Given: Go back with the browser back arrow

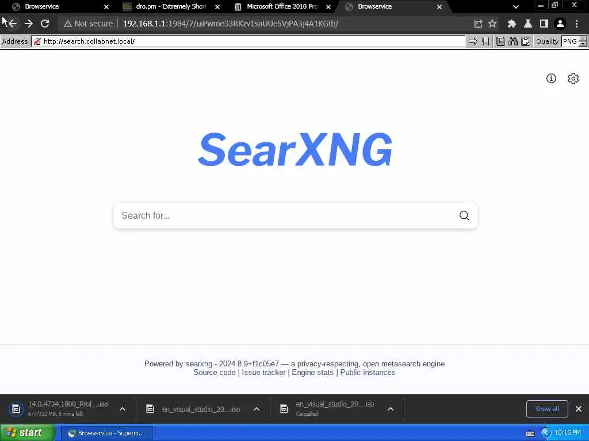Looking at the screenshot, I should (13, 24).
